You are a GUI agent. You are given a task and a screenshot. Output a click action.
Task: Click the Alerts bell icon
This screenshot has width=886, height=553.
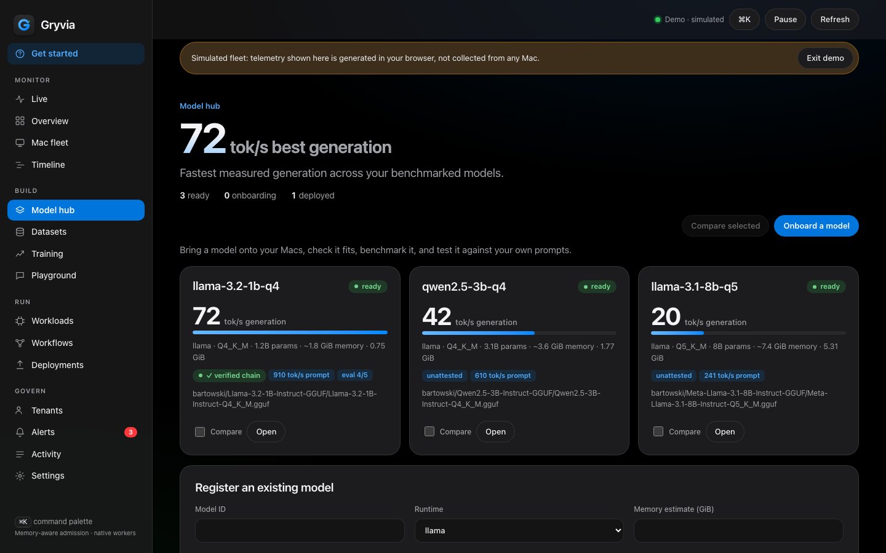point(20,432)
